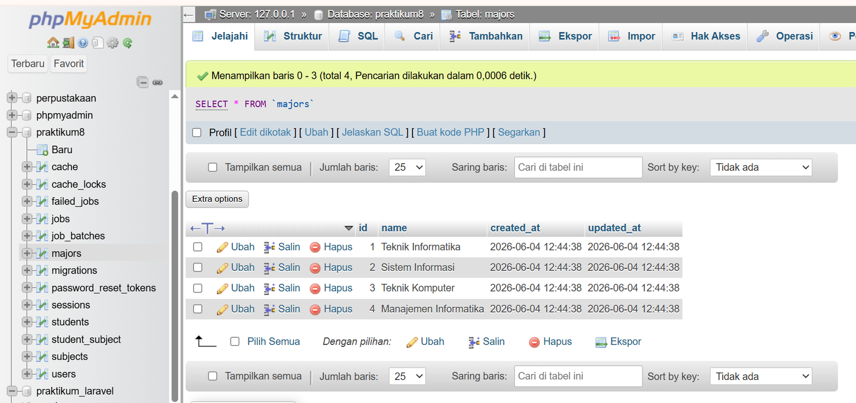This screenshot has height=403, width=856.
Task: Click the cache table icon in sidebar
Action: (x=43, y=167)
